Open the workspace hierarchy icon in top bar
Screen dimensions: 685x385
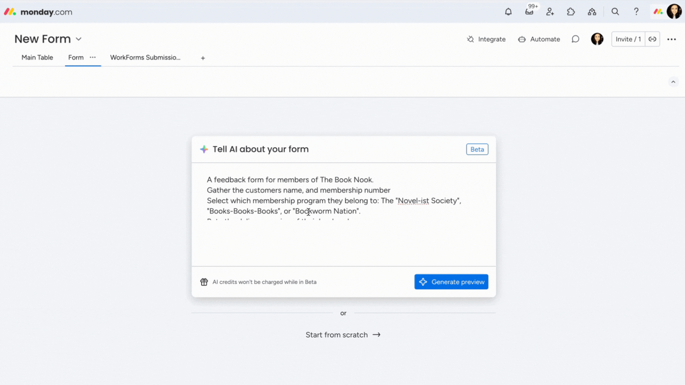pyautogui.click(x=592, y=12)
